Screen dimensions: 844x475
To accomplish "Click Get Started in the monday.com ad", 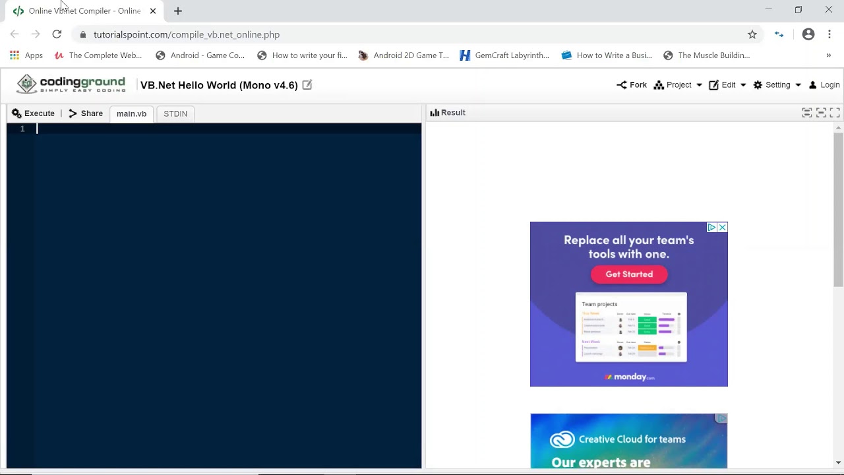I will pyautogui.click(x=629, y=274).
